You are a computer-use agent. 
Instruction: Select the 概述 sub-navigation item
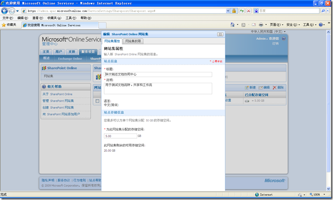46,58
